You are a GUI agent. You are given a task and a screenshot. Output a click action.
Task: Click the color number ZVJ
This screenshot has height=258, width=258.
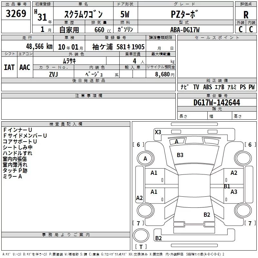click(53, 74)
